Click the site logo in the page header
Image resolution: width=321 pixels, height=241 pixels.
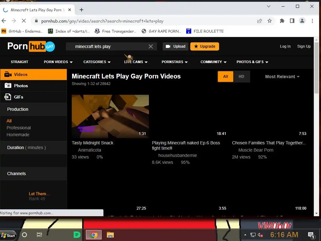pos(31,46)
